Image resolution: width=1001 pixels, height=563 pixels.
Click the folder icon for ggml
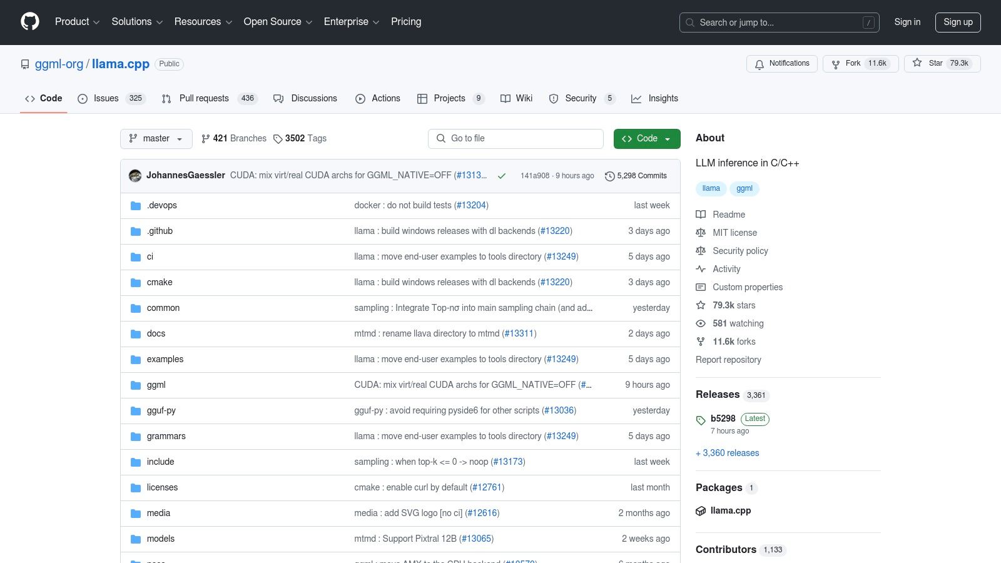(136, 385)
